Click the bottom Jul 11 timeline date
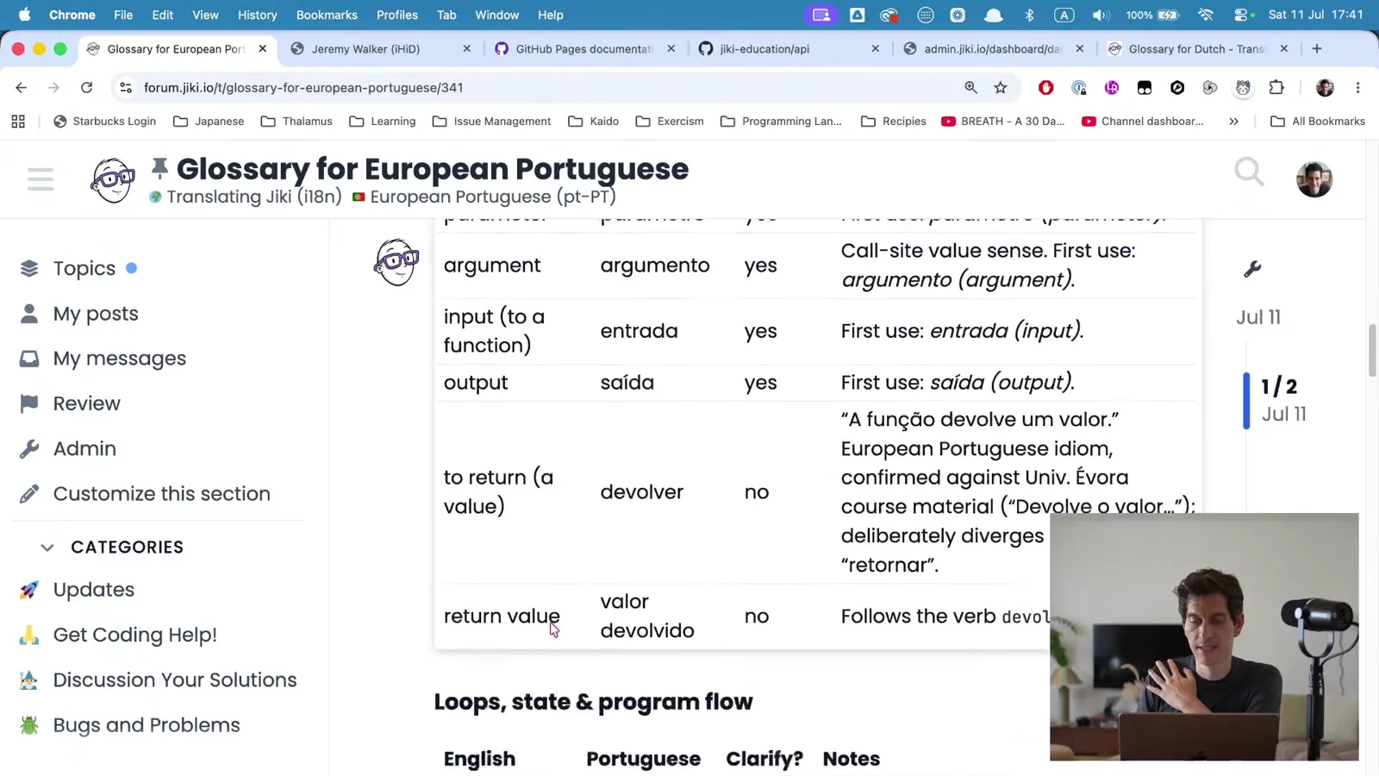The image size is (1379, 776). pyautogui.click(x=1284, y=415)
